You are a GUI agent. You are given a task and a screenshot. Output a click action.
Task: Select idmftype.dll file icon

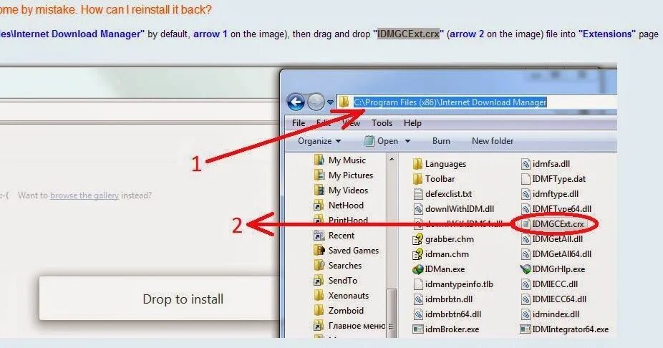[526, 194]
